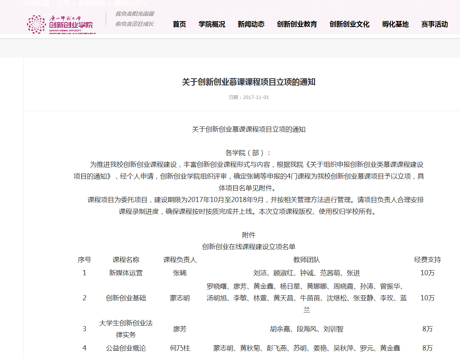460x359 pixels.
Task: Click the 通知公告 breadcrumb link
Action: (x=127, y=3)
